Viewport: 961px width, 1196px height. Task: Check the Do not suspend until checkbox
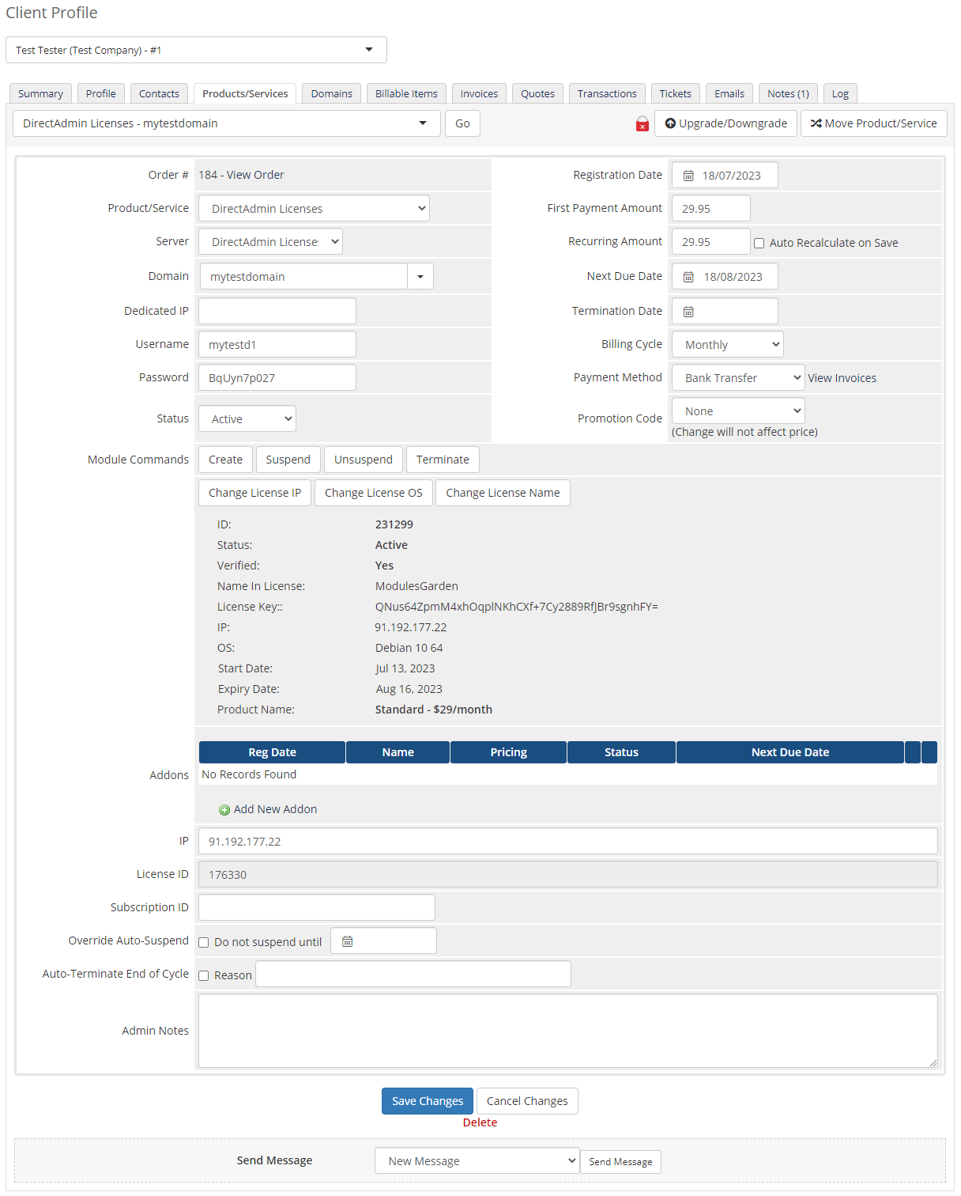tap(203, 941)
